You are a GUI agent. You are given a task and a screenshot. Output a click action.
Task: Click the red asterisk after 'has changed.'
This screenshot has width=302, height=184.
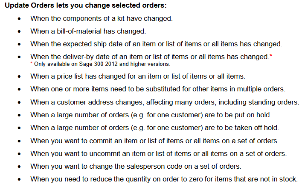tap(271, 56)
